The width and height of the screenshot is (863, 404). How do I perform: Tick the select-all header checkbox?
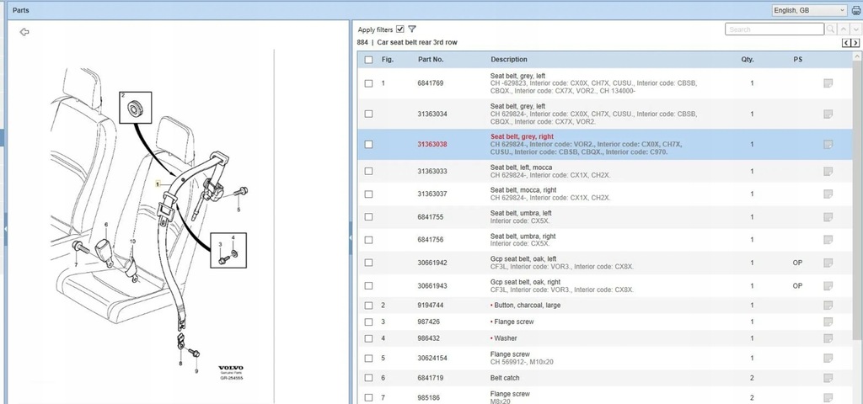[368, 60]
